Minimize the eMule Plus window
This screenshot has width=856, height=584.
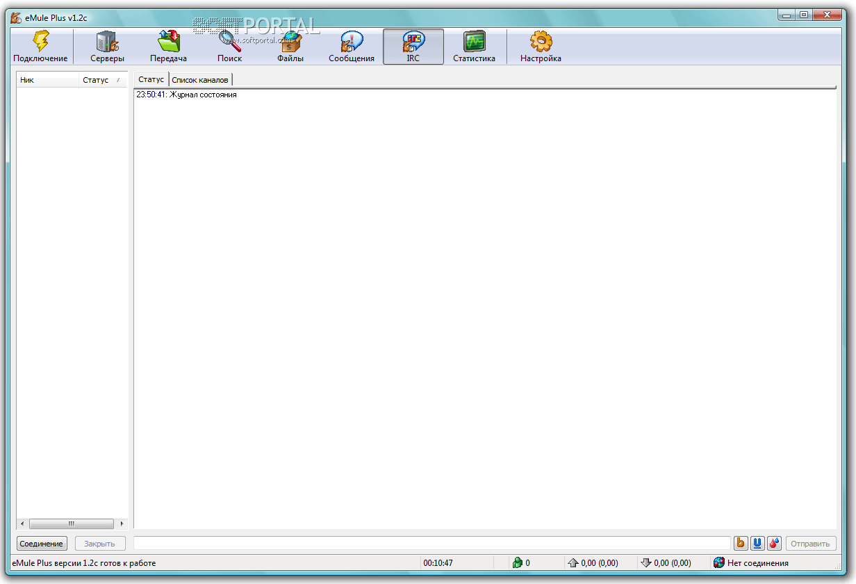click(x=787, y=14)
